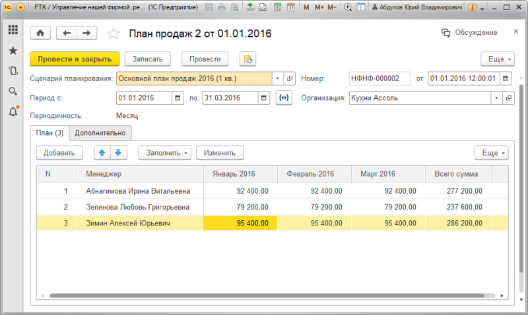Open table Еще dropdown menu

pos(491,153)
